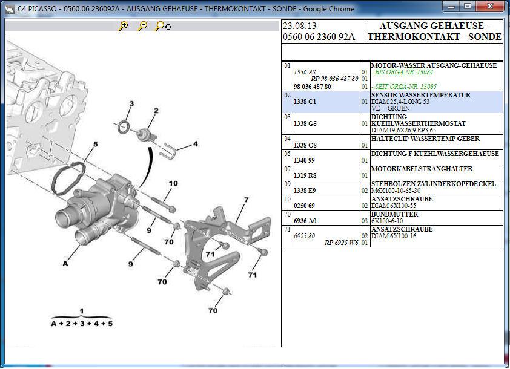Select part number 1319 R8
The image size is (510, 369).
[x=305, y=175]
